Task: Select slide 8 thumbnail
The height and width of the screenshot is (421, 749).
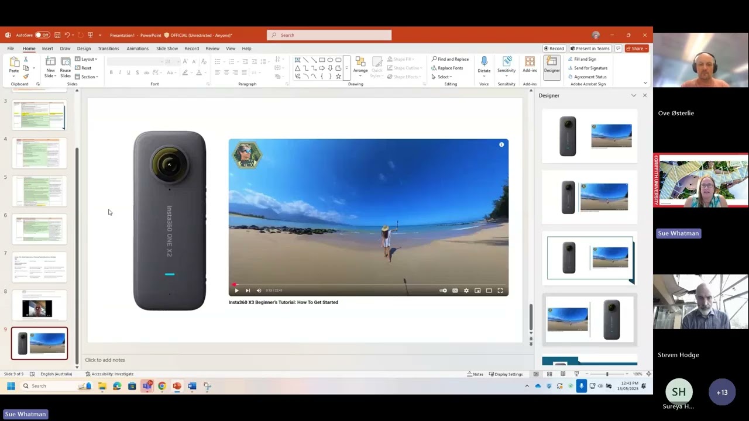Action: [40, 305]
